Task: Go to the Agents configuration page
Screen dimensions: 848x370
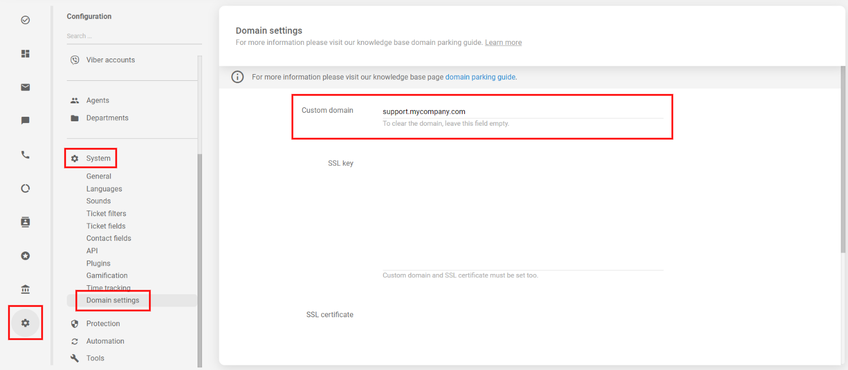Action: 98,101
